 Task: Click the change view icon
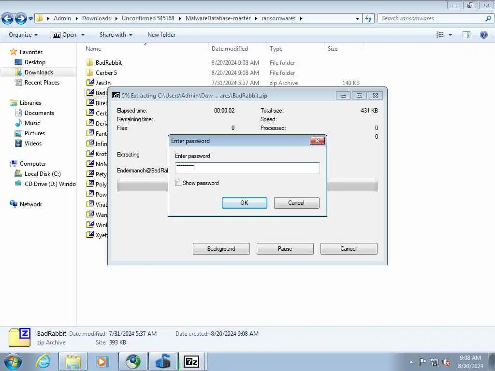[440, 35]
